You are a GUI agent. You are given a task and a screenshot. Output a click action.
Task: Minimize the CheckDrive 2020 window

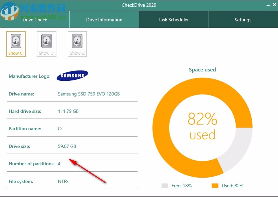(268, 5)
